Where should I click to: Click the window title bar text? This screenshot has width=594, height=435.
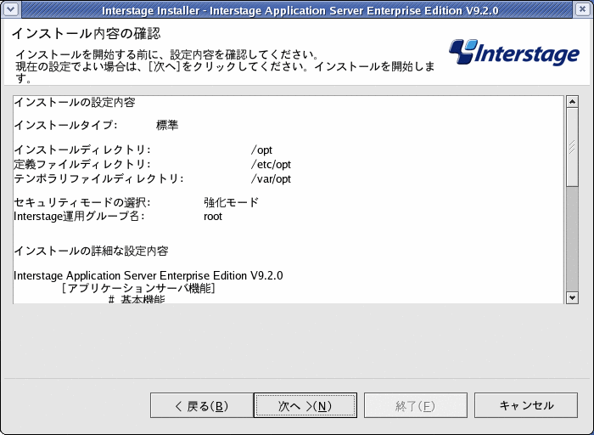tap(300, 10)
